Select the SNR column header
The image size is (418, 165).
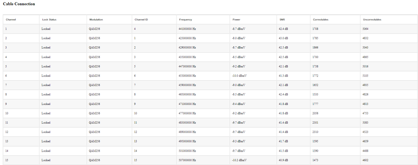(282, 20)
